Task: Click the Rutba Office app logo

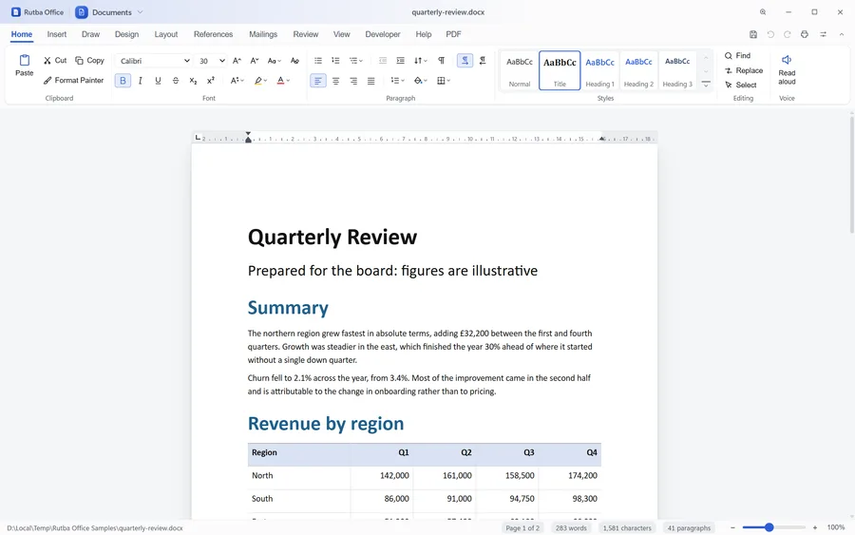Action: click(x=16, y=12)
